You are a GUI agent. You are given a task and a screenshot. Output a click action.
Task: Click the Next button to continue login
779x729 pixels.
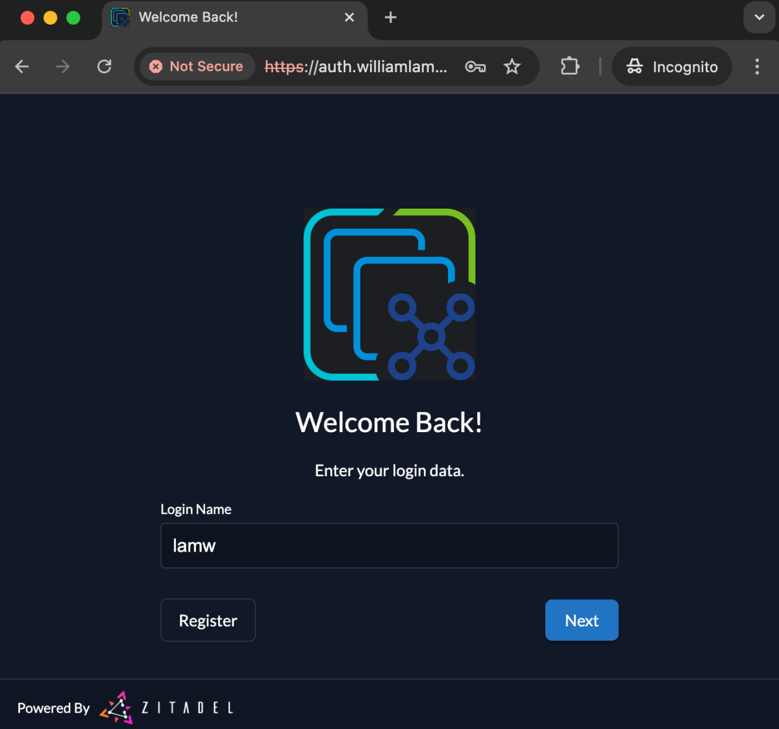click(x=582, y=620)
